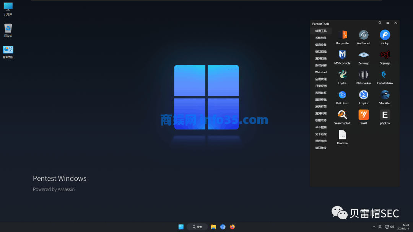Select the Webshell category

click(x=320, y=72)
